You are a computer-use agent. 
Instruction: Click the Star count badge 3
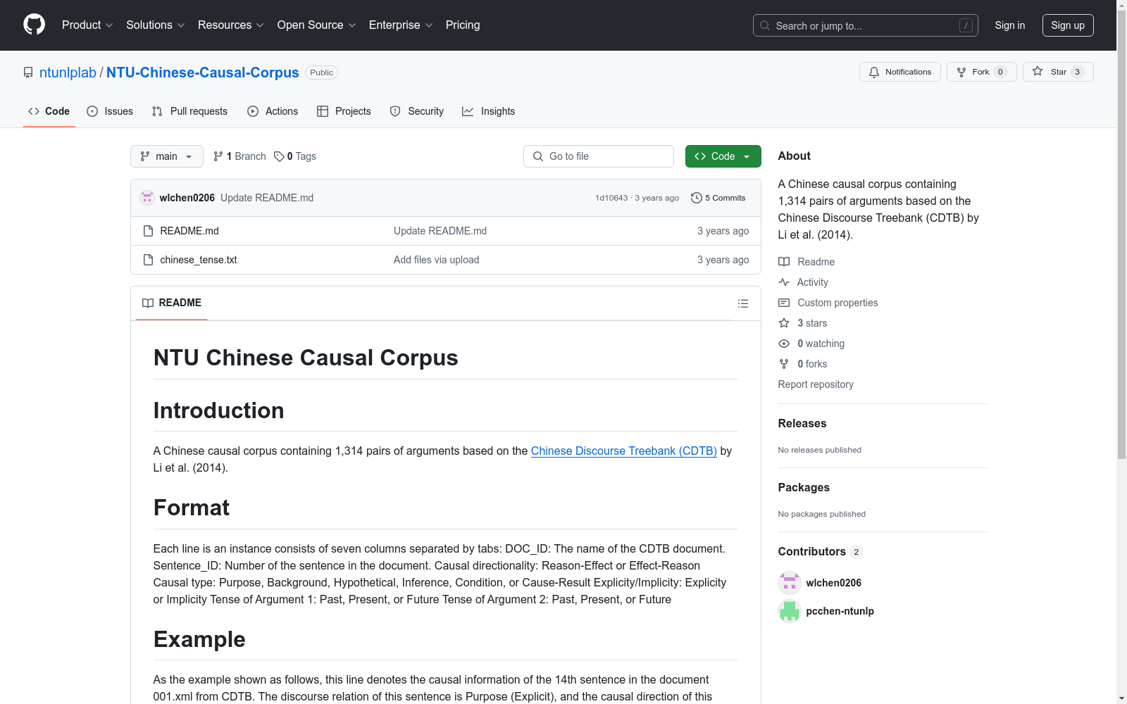(1077, 72)
